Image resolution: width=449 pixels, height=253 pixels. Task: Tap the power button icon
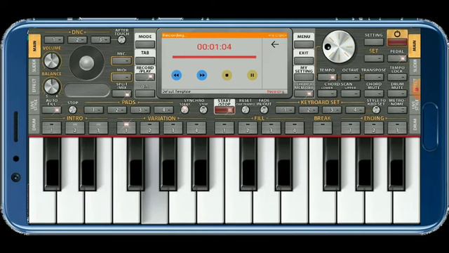[x=397, y=34]
